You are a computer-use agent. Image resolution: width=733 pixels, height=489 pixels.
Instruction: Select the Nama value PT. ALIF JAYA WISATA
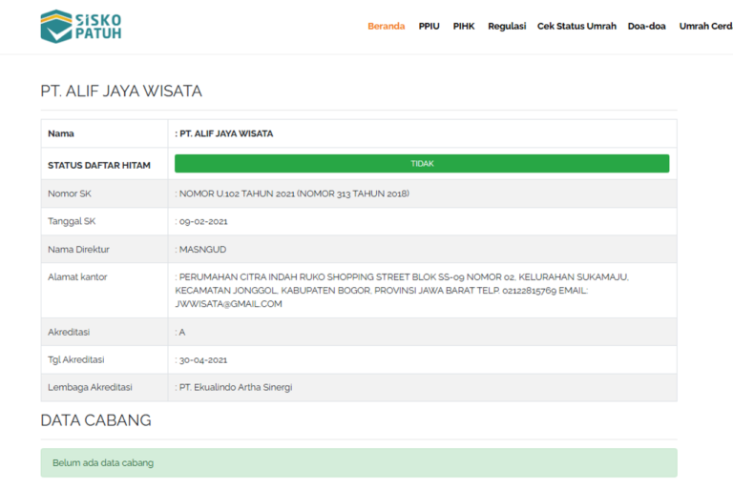click(226, 133)
